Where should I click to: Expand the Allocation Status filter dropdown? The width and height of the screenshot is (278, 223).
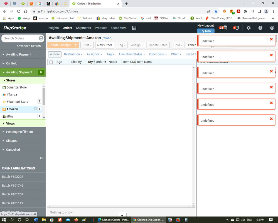pyautogui.click(x=132, y=54)
